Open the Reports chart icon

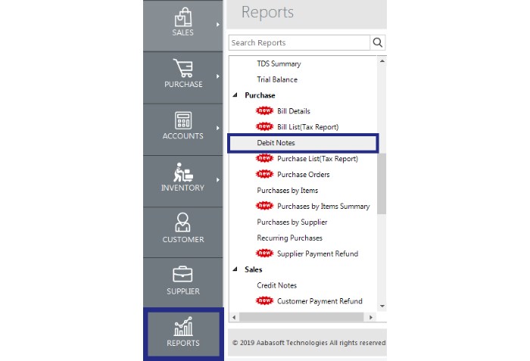pyautogui.click(x=183, y=326)
